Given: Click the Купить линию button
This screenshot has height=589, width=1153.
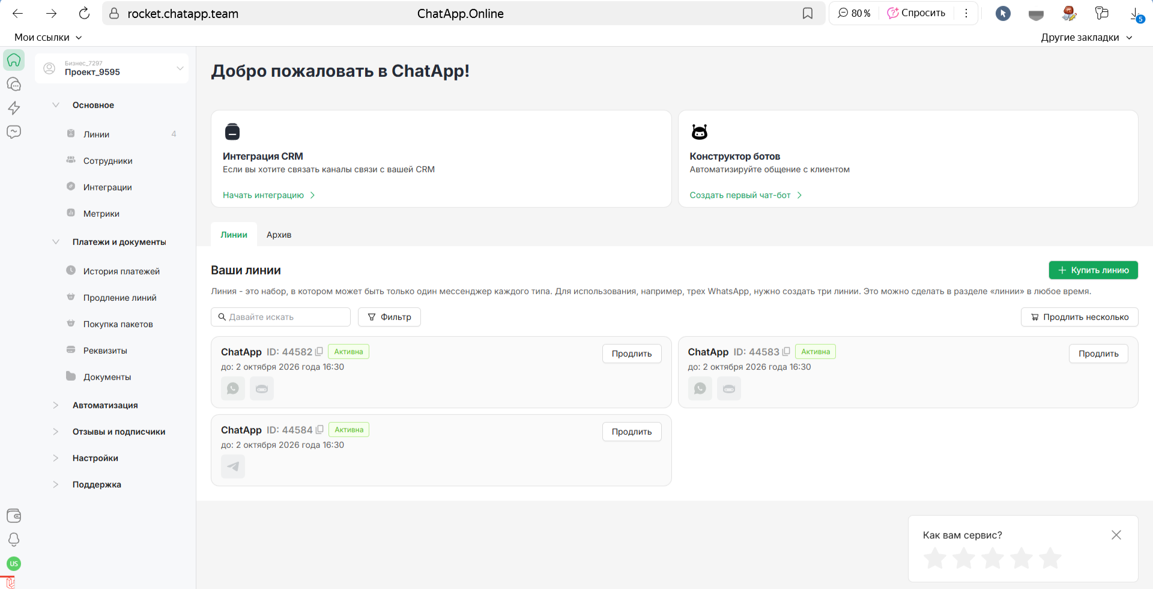Looking at the screenshot, I should coord(1093,270).
